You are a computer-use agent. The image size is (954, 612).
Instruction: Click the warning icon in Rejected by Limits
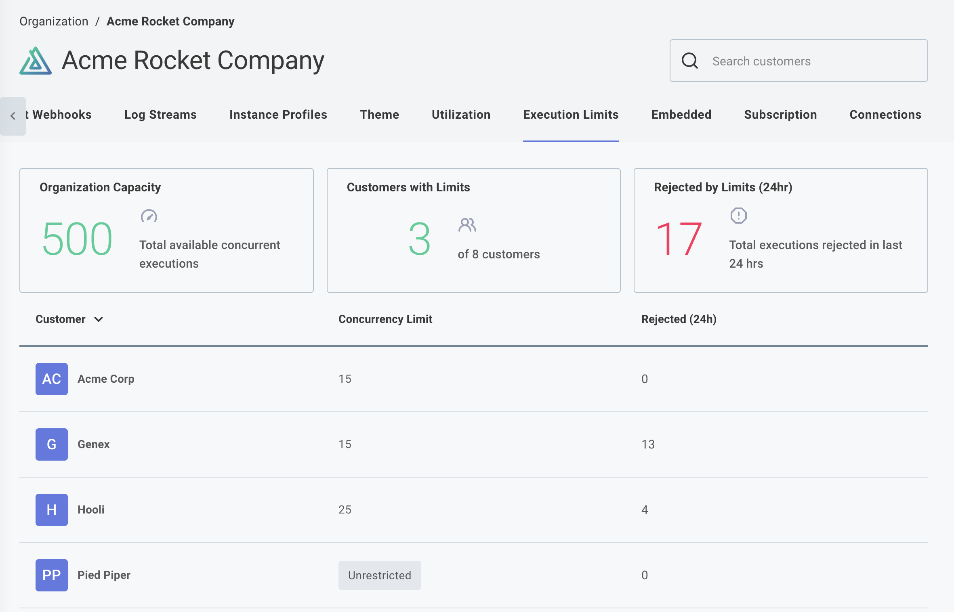click(x=738, y=216)
